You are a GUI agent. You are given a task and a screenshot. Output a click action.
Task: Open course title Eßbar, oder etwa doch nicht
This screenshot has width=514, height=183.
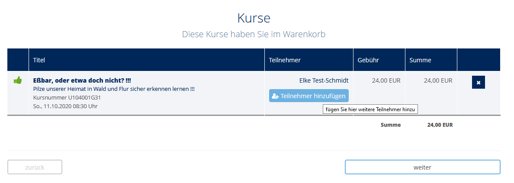tap(82, 80)
